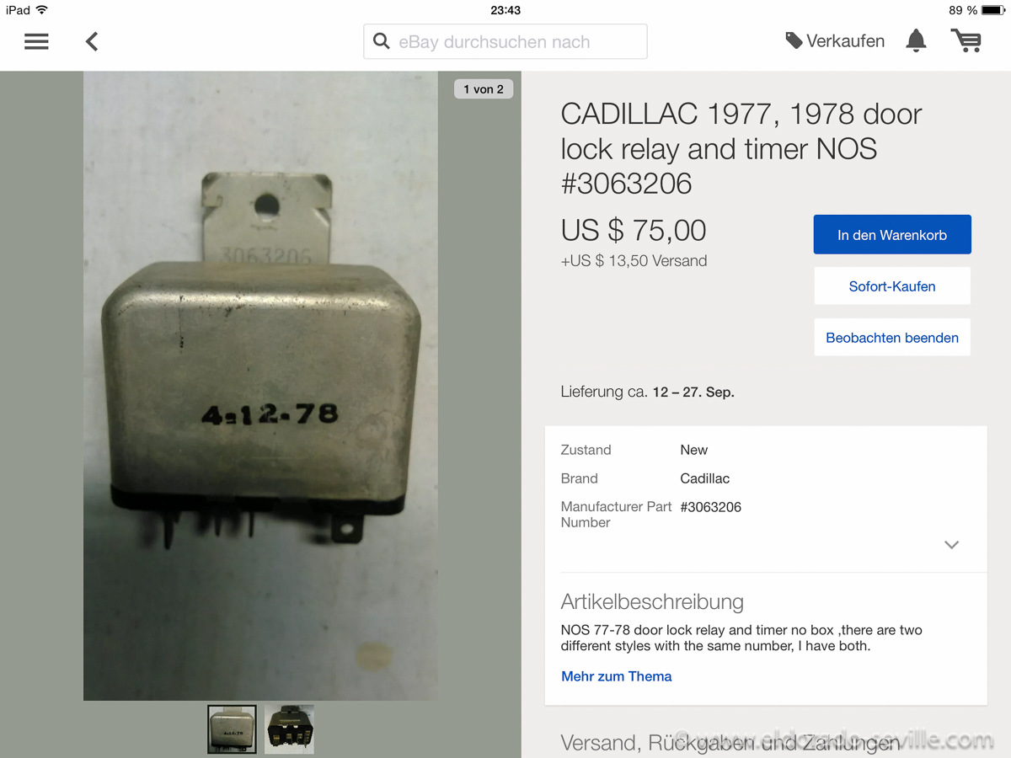The image size is (1011, 758).
Task: Open the Verkaufen tag icon
Action: click(794, 40)
